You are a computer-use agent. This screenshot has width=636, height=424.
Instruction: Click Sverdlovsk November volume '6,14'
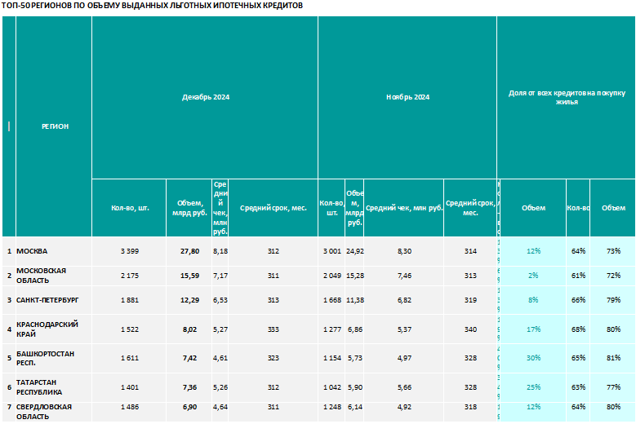(x=355, y=407)
